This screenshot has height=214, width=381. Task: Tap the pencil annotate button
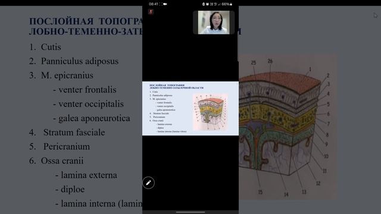(148, 182)
